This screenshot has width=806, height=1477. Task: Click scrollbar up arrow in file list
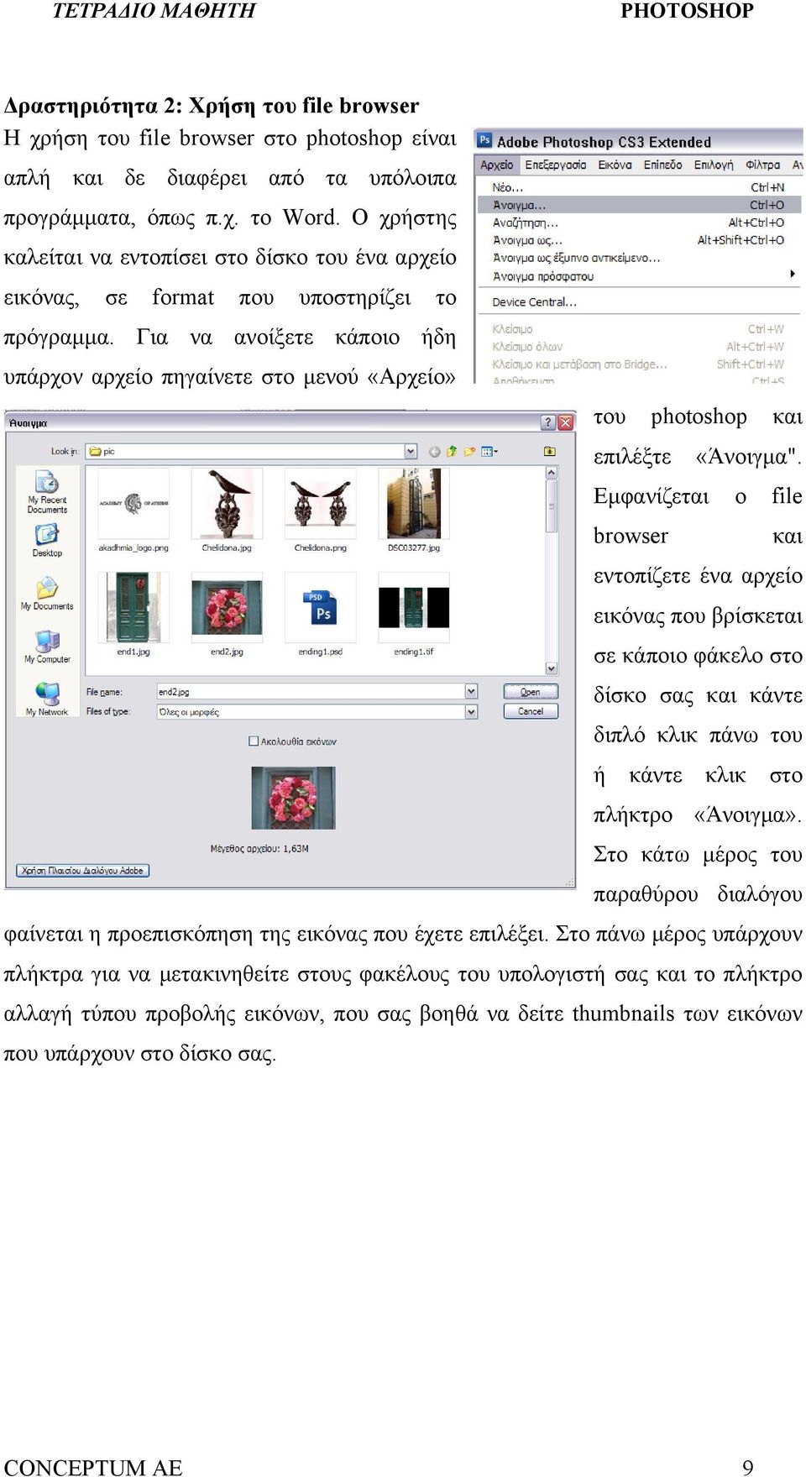(552, 473)
